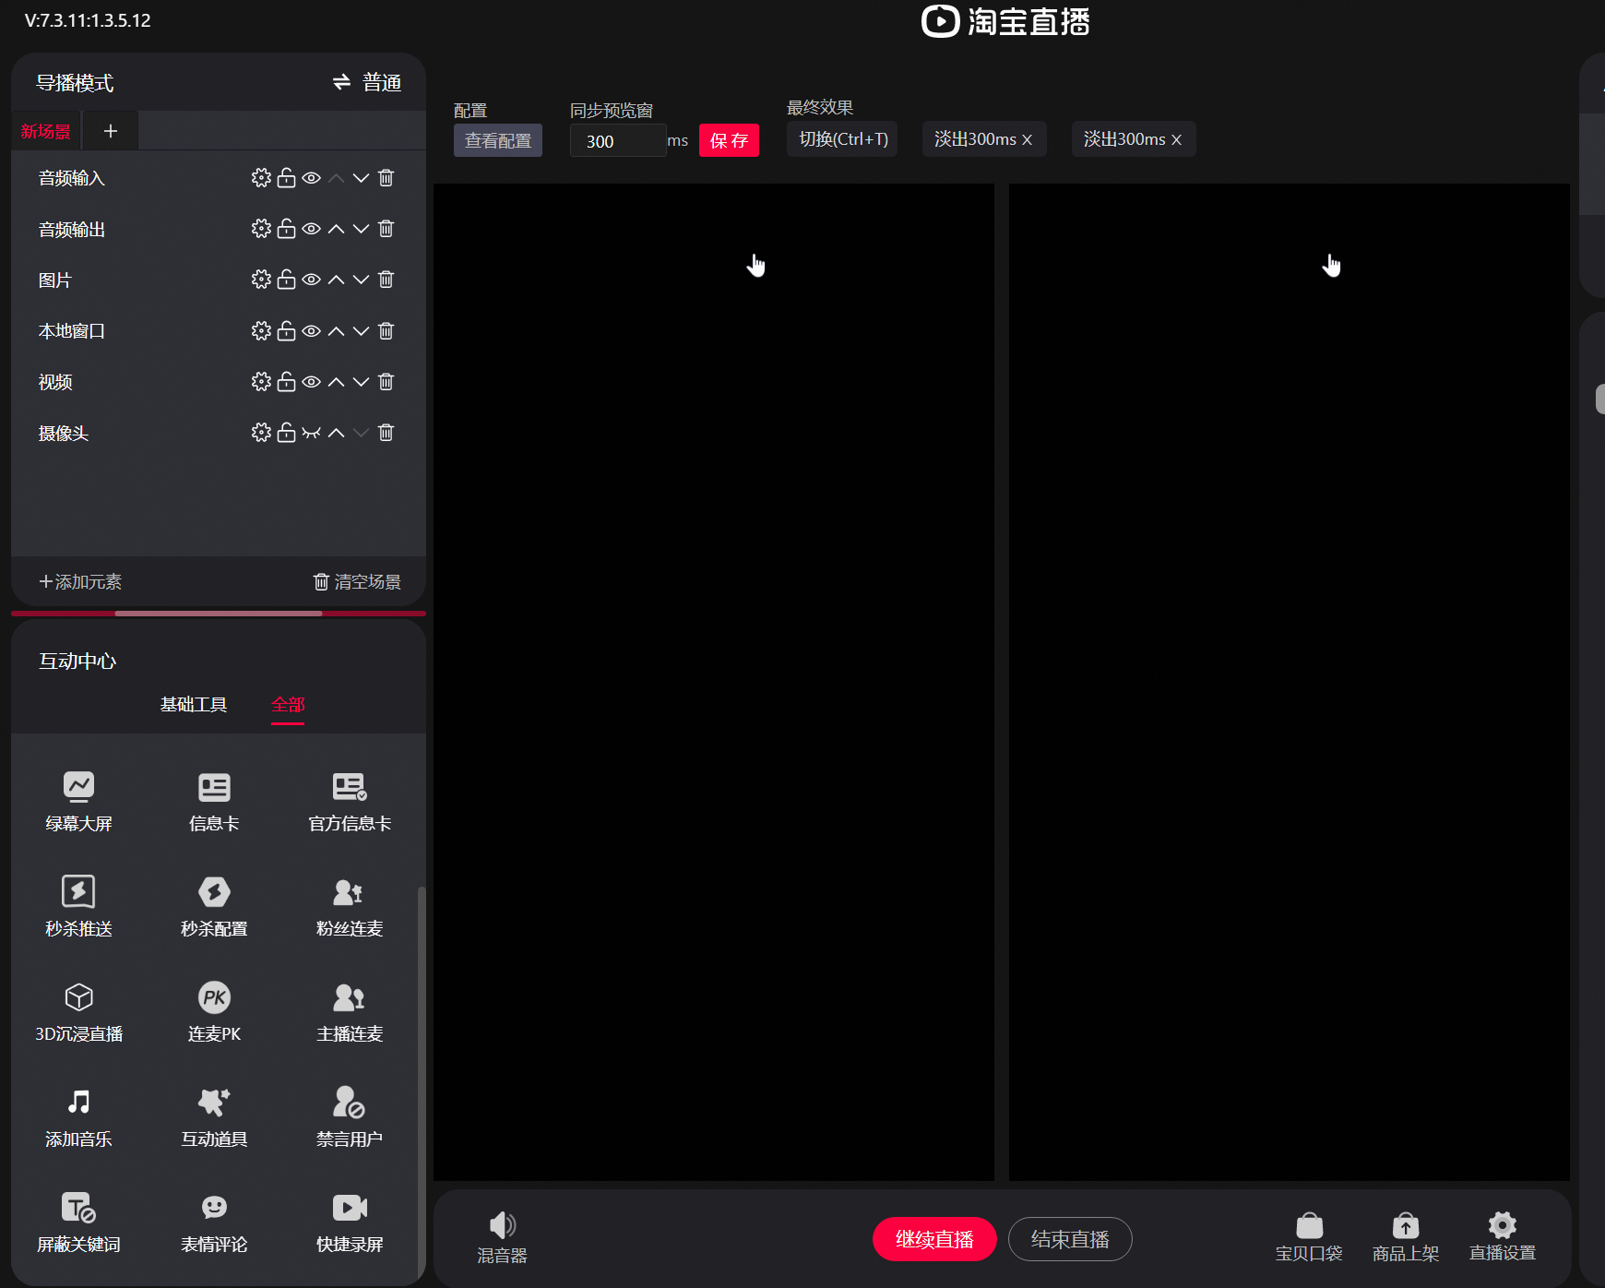Switch to 全部 tab
This screenshot has width=1605, height=1288.
tap(288, 704)
